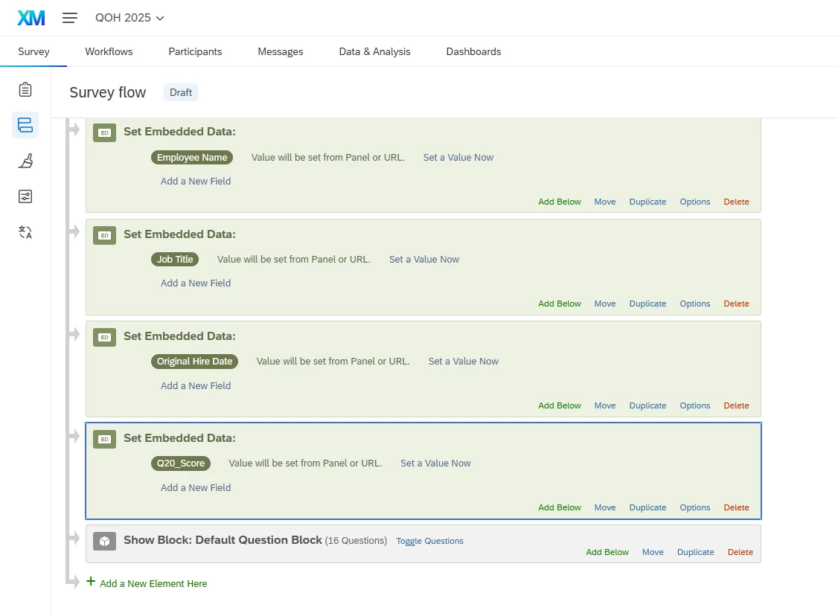
Task: Click Move in Employee Name block
Action: (x=605, y=202)
